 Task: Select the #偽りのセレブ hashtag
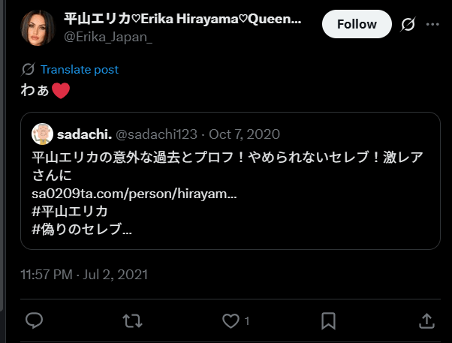82,228
